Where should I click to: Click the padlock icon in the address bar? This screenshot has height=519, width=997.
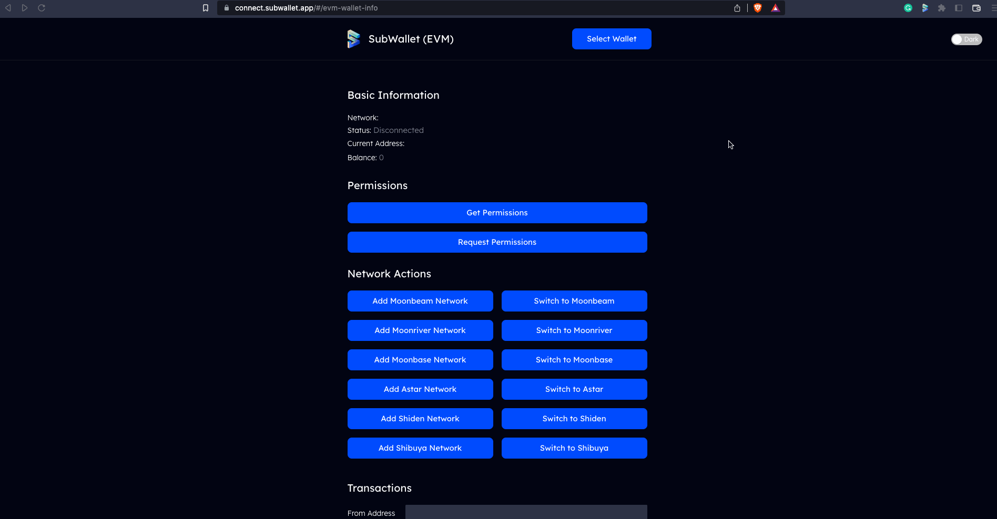226,8
